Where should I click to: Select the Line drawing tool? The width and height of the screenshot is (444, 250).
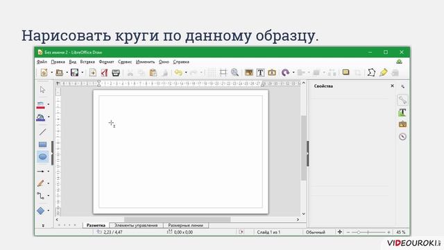(42, 132)
